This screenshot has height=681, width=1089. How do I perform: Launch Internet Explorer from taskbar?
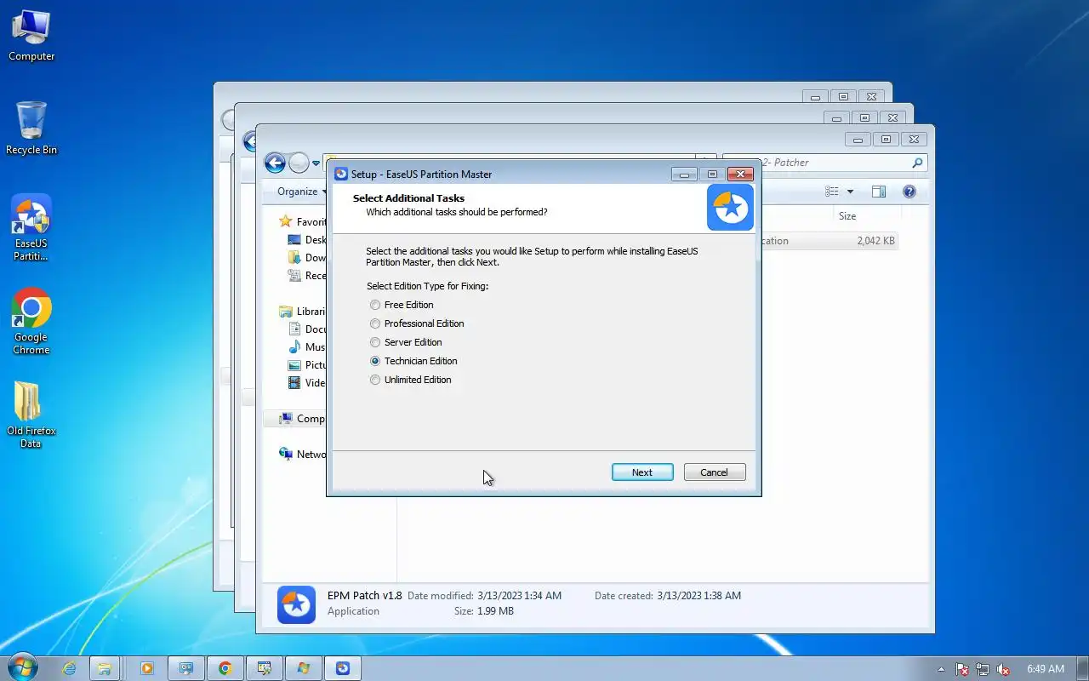click(70, 668)
